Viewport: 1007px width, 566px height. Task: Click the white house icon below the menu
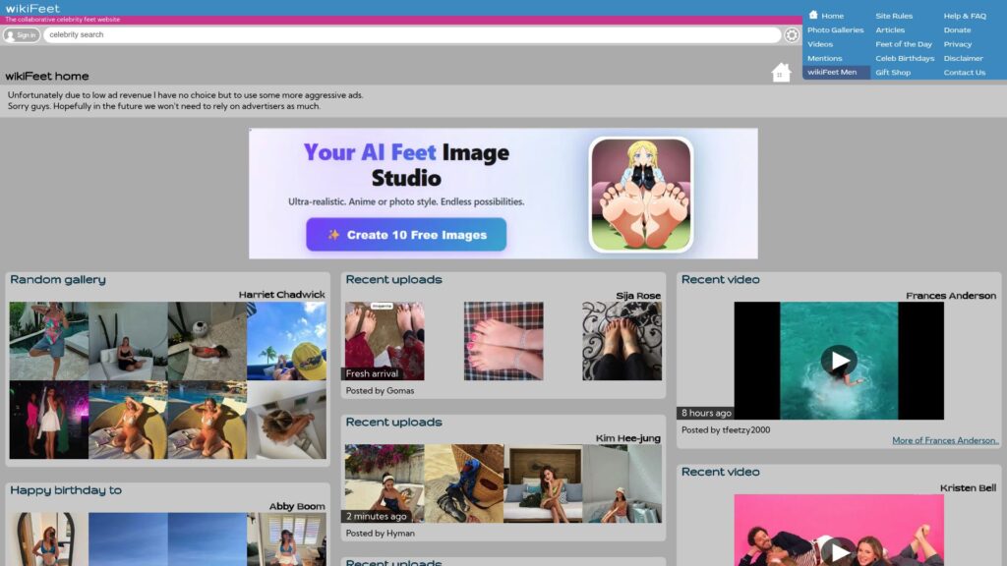(782, 74)
